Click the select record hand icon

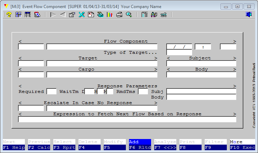tap(72, 15)
